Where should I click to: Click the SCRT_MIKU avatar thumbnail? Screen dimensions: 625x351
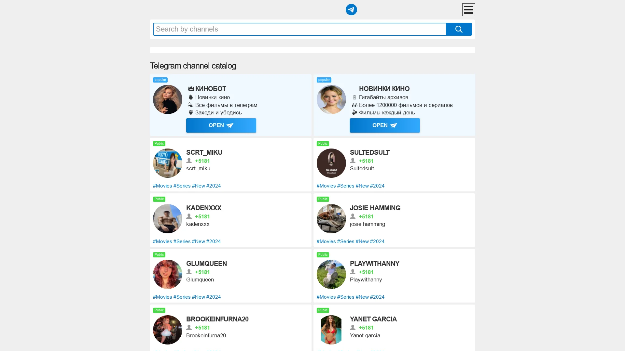coord(168,163)
